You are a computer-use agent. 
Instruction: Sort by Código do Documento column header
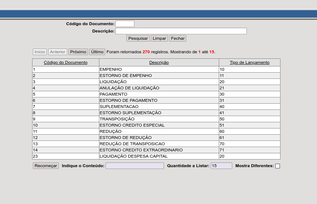pos(66,62)
